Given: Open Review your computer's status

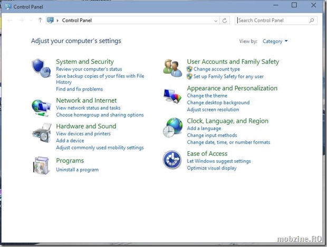Looking at the screenshot, I should click(x=89, y=69).
